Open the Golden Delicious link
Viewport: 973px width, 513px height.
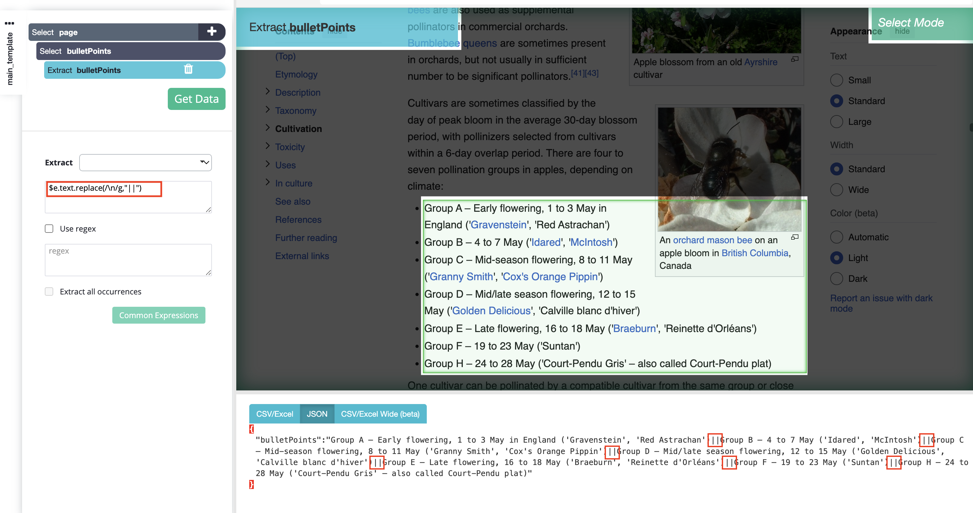491,311
